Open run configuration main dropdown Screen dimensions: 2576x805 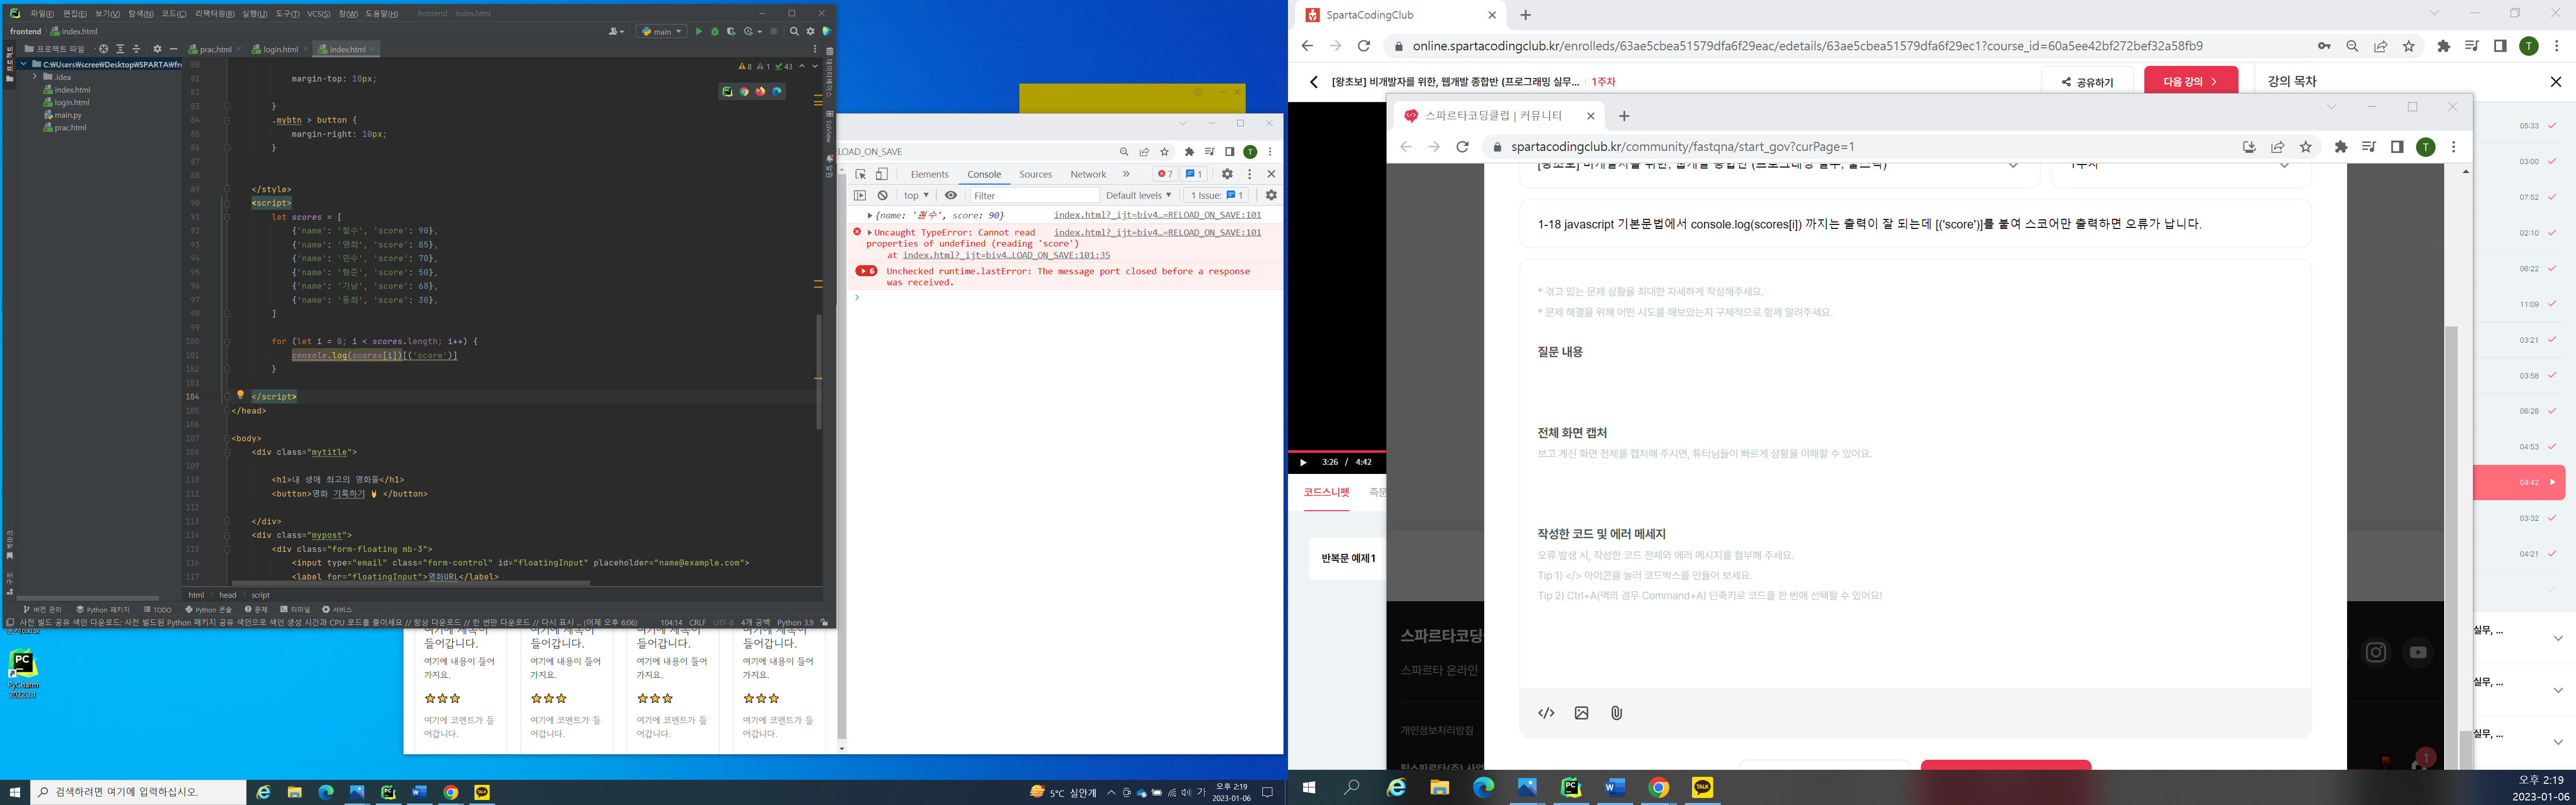(x=662, y=31)
